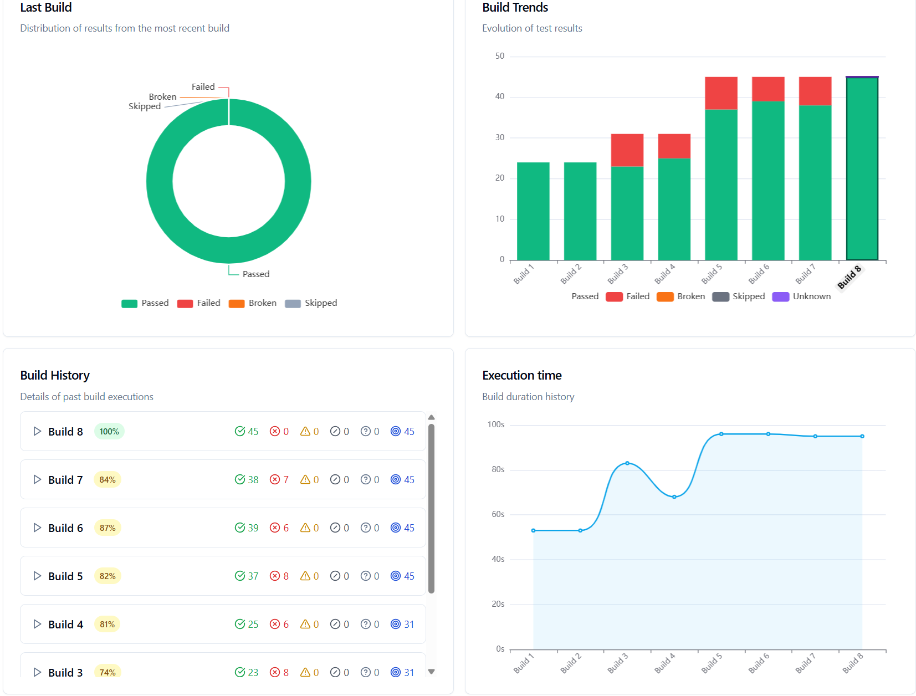Click the failed count icon for Build 3
916x696 pixels.
[275, 672]
